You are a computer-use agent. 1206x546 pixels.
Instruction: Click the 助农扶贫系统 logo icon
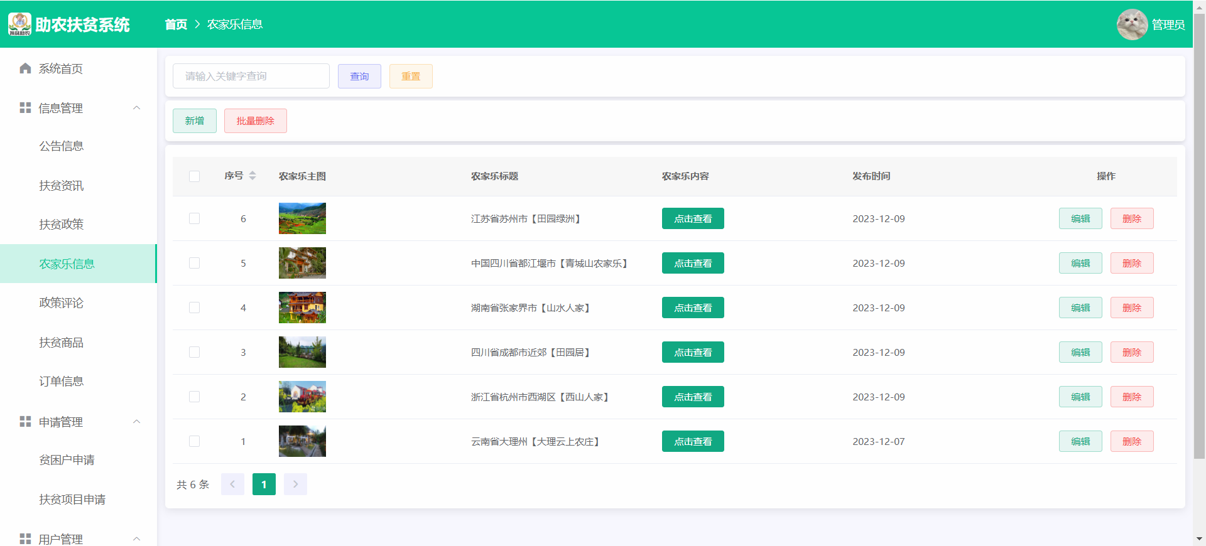pos(19,24)
